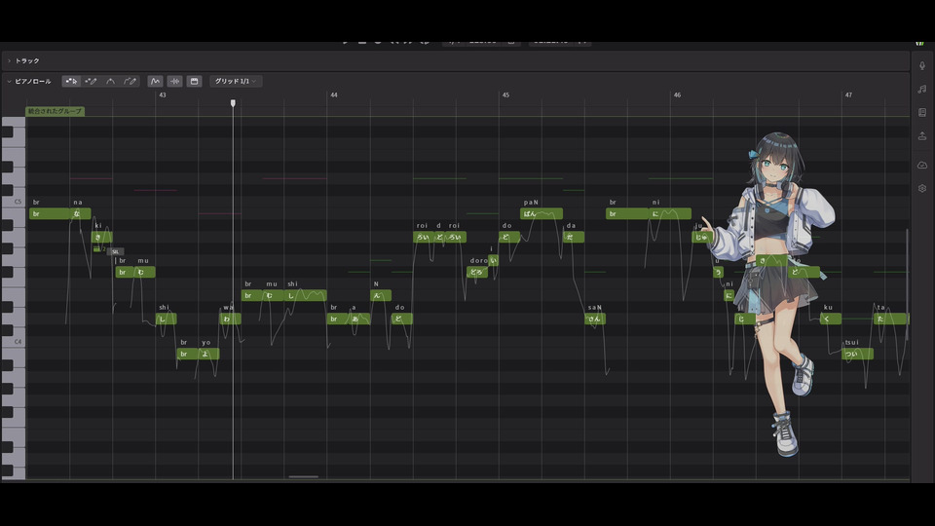Click the C5 piano key
Viewport: 935px width, 526px height.
pyautogui.click(x=13, y=203)
